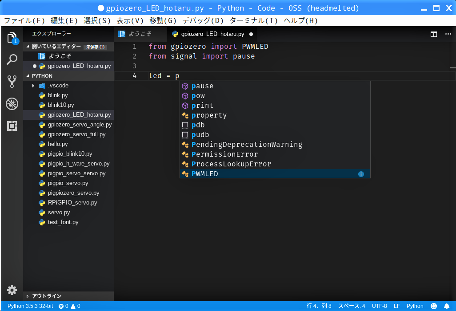The height and width of the screenshot is (311, 456).
Task: Open the ヘルプ(H) menu
Action: (x=301, y=20)
